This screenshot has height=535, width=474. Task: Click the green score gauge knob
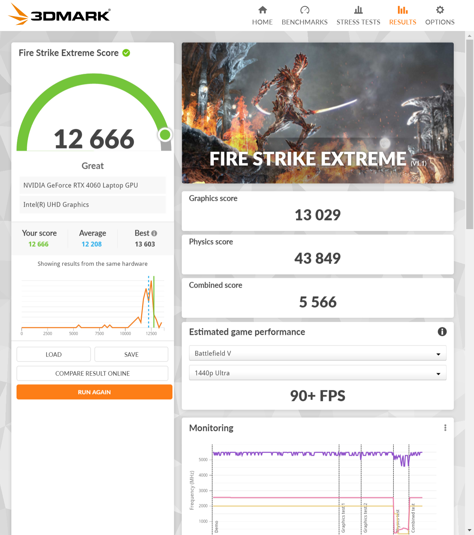tap(165, 134)
